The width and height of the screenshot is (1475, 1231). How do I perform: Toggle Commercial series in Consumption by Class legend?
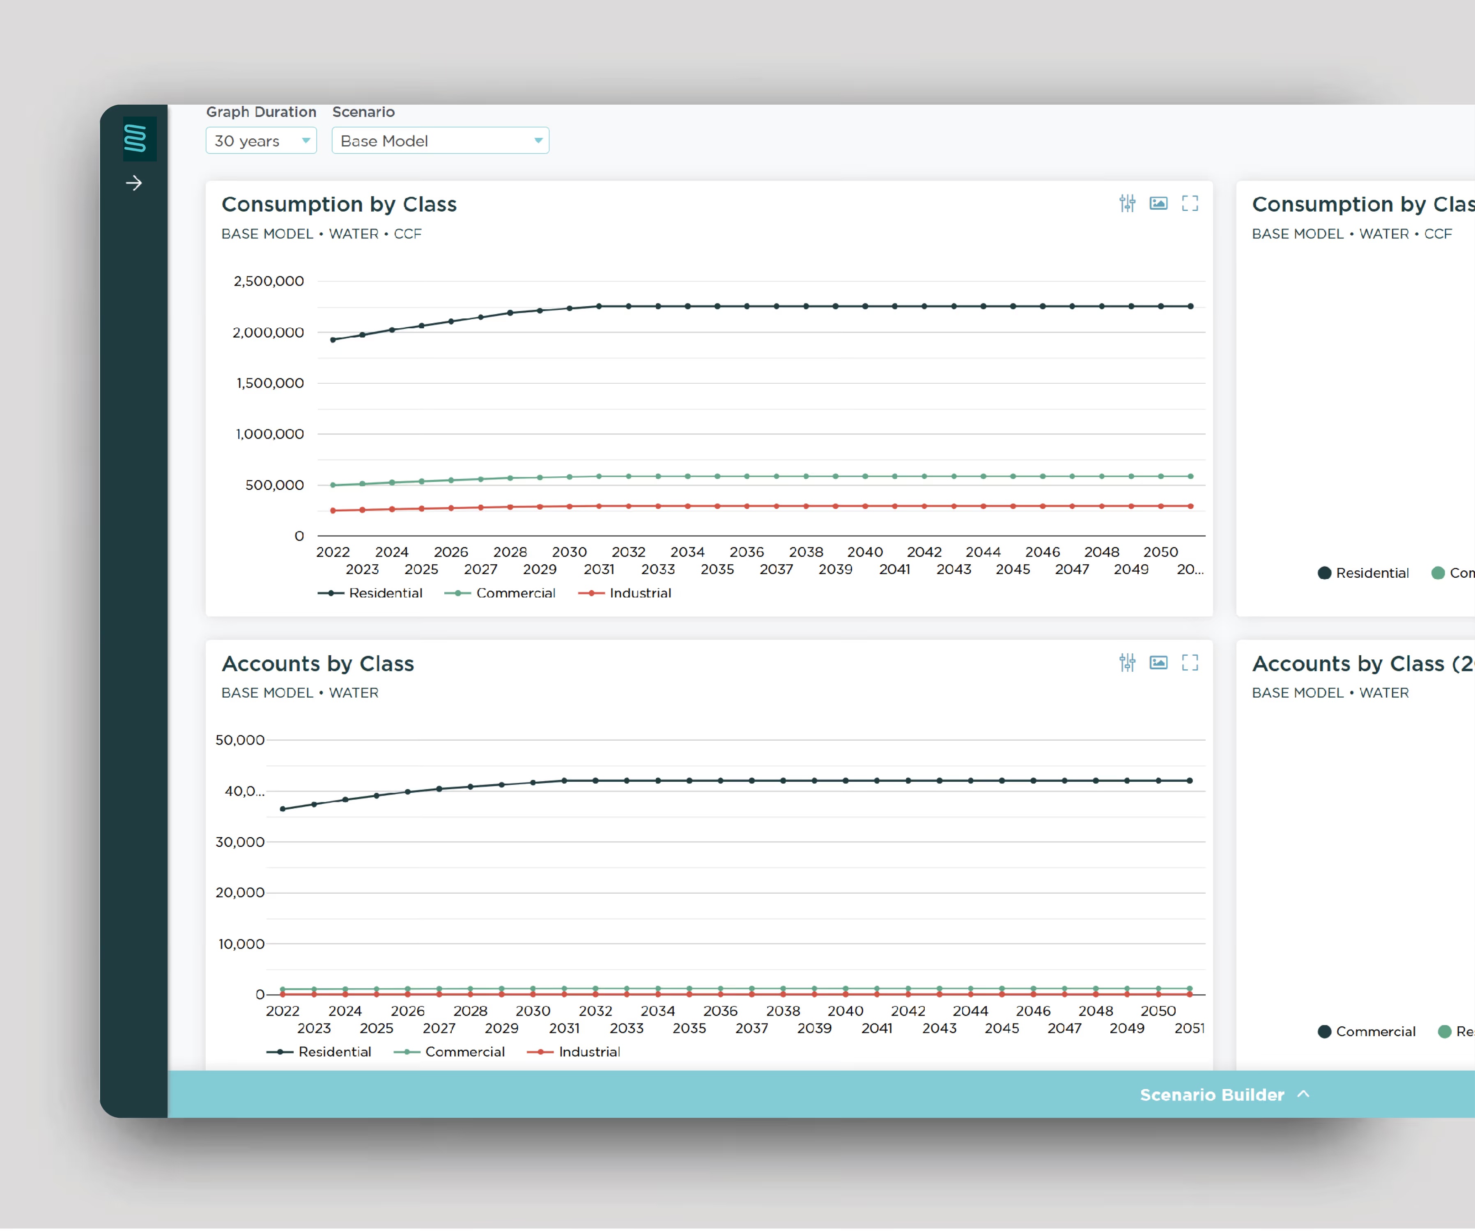point(500,593)
